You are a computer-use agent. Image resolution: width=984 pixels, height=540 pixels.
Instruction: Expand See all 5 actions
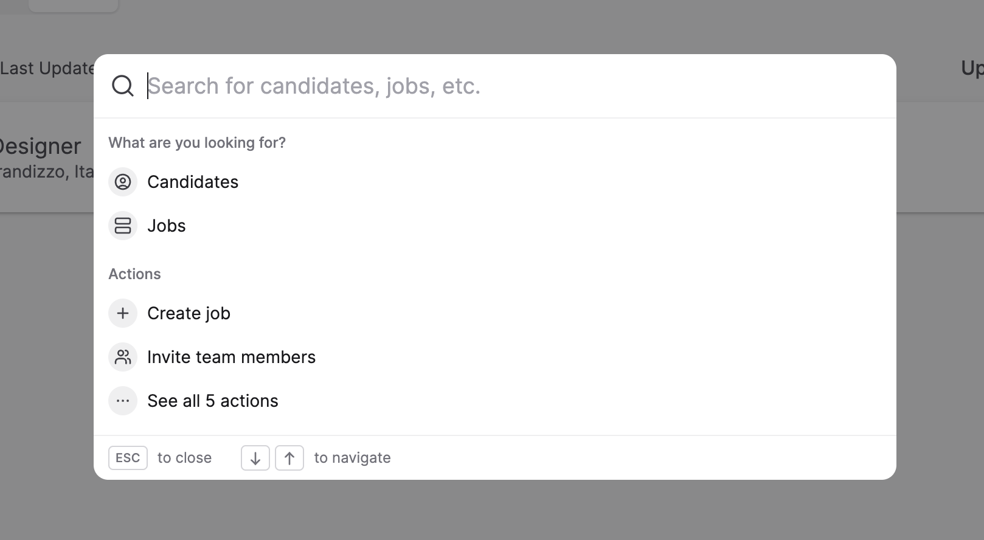point(213,401)
